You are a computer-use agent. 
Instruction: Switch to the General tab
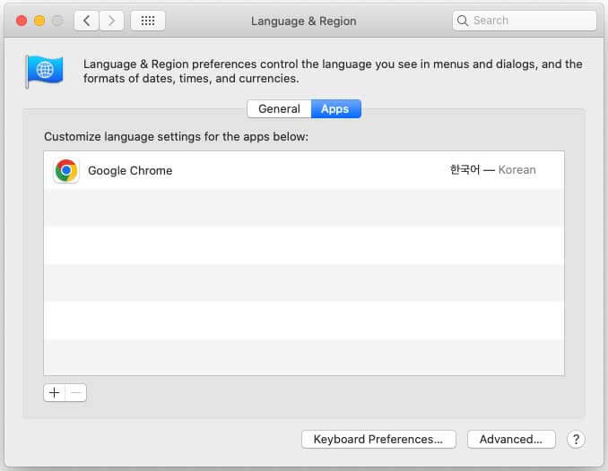(279, 109)
